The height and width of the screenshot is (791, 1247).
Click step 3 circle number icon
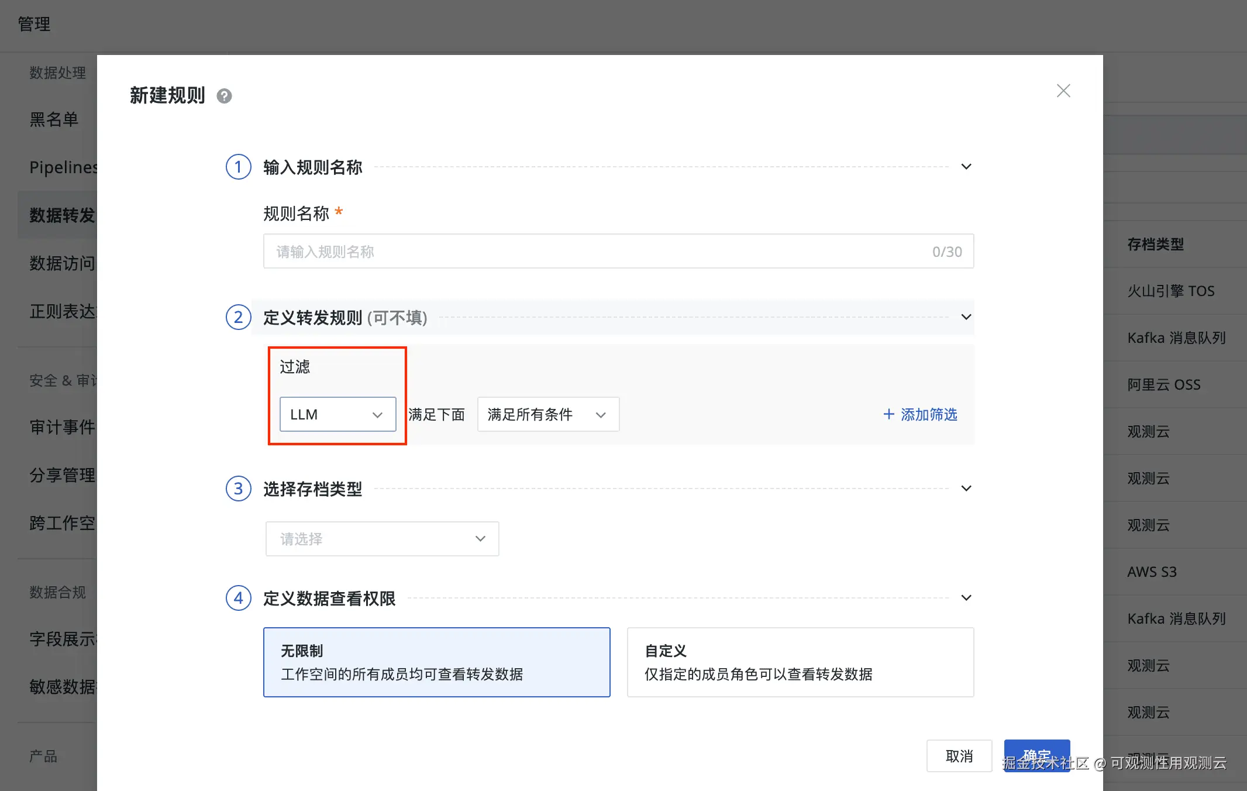click(x=238, y=489)
